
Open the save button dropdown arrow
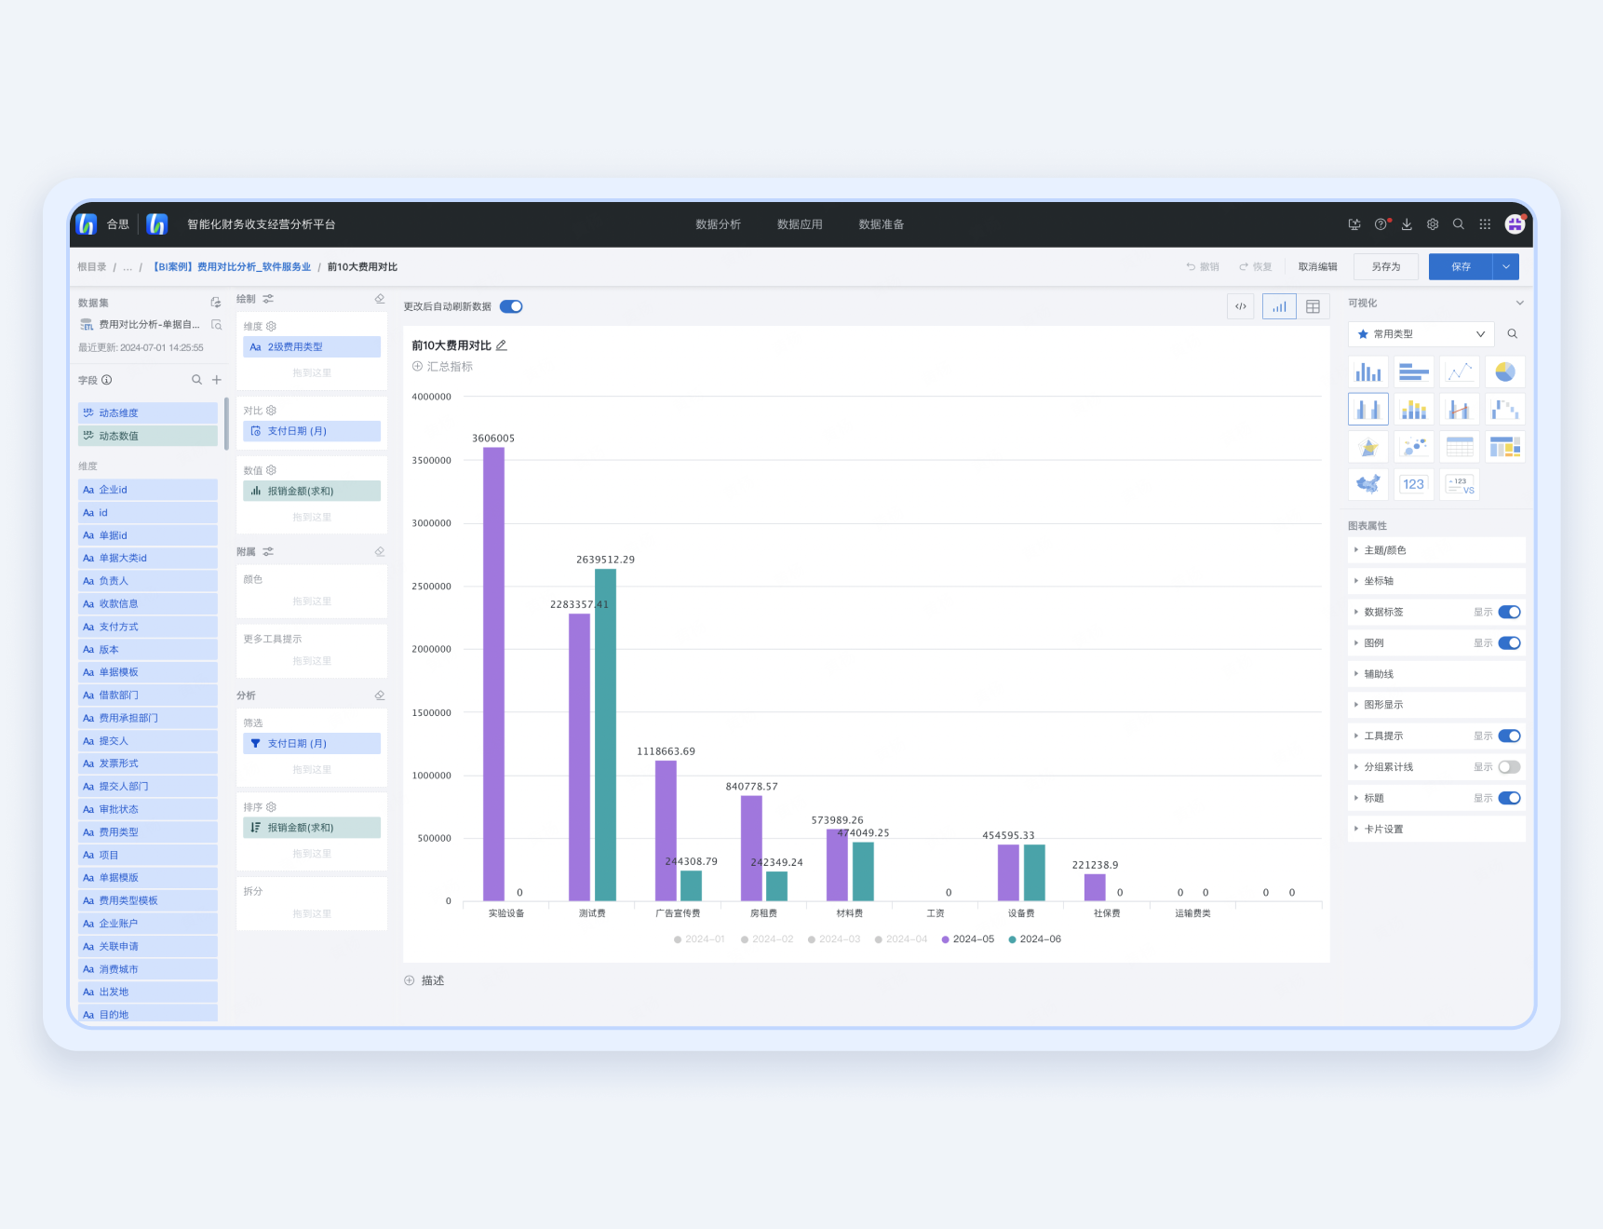(x=1505, y=267)
